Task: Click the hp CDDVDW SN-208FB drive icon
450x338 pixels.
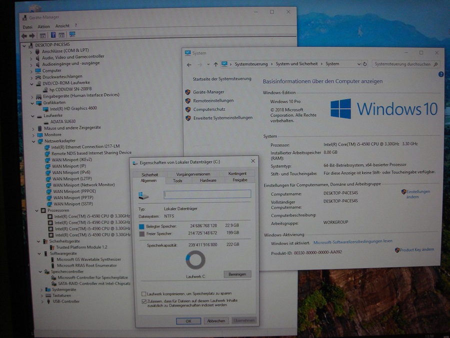Action: coord(45,90)
